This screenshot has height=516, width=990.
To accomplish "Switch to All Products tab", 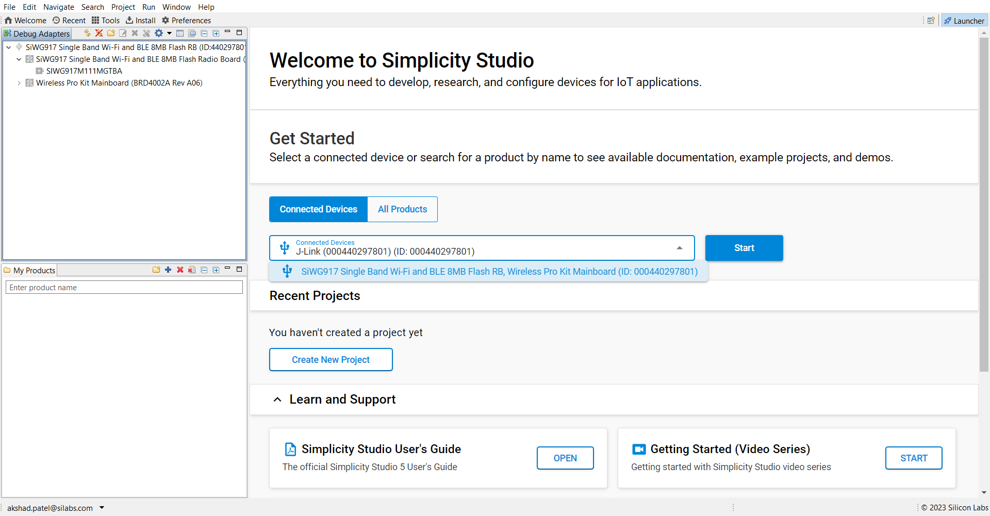I will click(x=402, y=209).
